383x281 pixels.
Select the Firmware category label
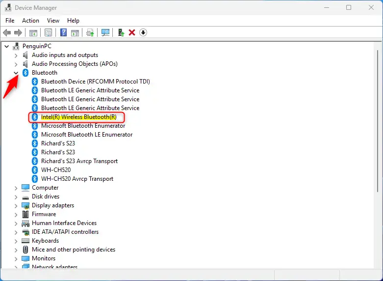(x=44, y=214)
